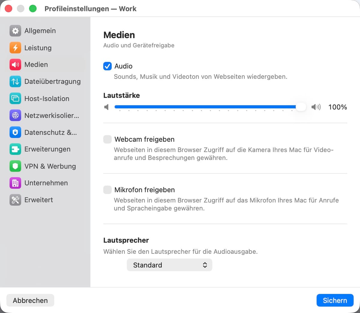The width and height of the screenshot is (360, 313).
Task: Click the microphone description text
Action: pyautogui.click(x=226, y=204)
